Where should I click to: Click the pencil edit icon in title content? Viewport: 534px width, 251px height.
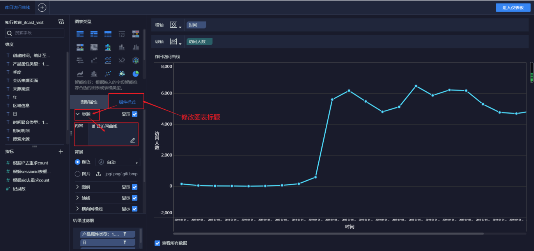coord(133,141)
